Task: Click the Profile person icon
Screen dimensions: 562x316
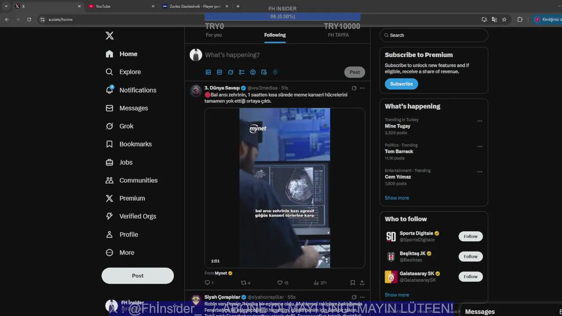Action: (x=109, y=234)
